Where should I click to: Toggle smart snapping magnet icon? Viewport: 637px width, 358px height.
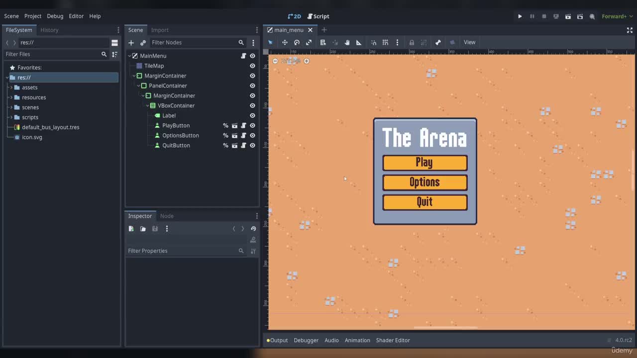pos(374,42)
